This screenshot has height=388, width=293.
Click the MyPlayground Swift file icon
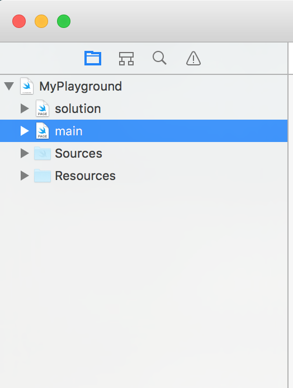27,86
